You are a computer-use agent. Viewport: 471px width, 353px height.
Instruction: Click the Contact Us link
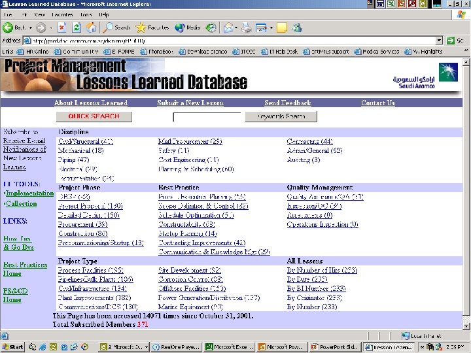coord(378,103)
